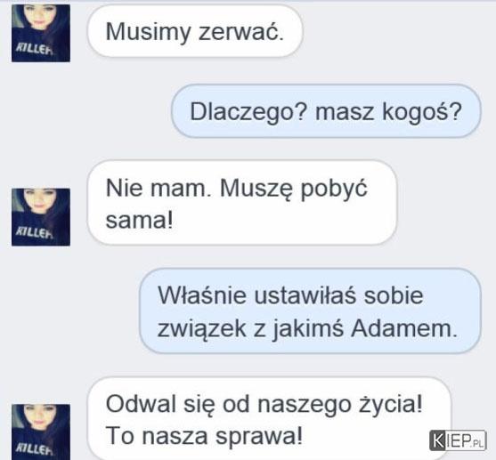Click KILLER text on the top avatar
Viewport: 496px width, 460px height.
(x=34, y=49)
